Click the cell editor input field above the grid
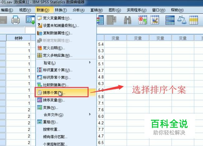The image size is (203, 146). point(150,30)
